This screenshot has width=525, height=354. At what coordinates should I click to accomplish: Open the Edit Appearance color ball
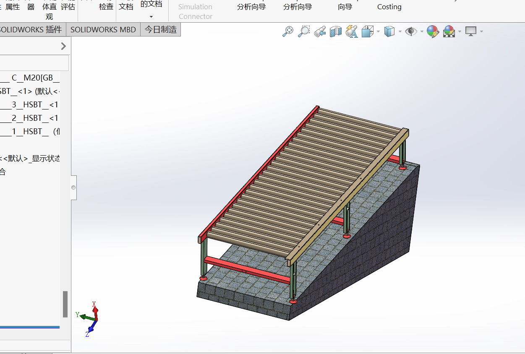pyautogui.click(x=433, y=31)
